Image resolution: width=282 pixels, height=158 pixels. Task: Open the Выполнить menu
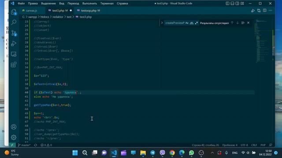click(x=89, y=4)
